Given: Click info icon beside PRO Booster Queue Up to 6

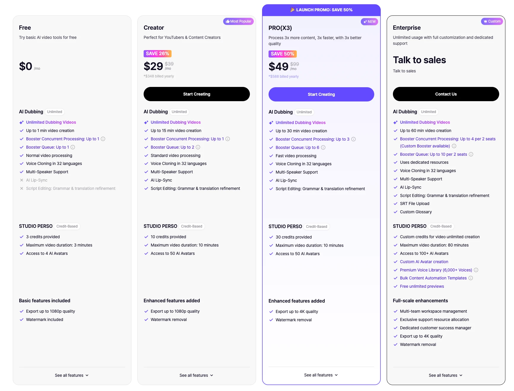Looking at the screenshot, I should (x=323, y=147).
